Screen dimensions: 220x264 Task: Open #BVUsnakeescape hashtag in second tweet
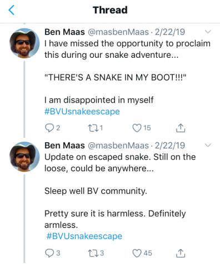(84, 236)
